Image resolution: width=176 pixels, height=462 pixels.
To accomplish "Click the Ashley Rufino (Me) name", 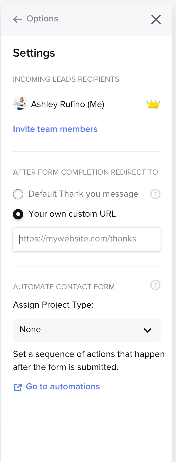I will coord(68,104).
